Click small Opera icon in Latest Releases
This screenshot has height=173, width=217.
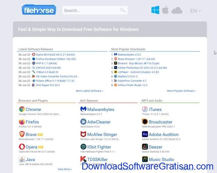click(x=34, y=55)
